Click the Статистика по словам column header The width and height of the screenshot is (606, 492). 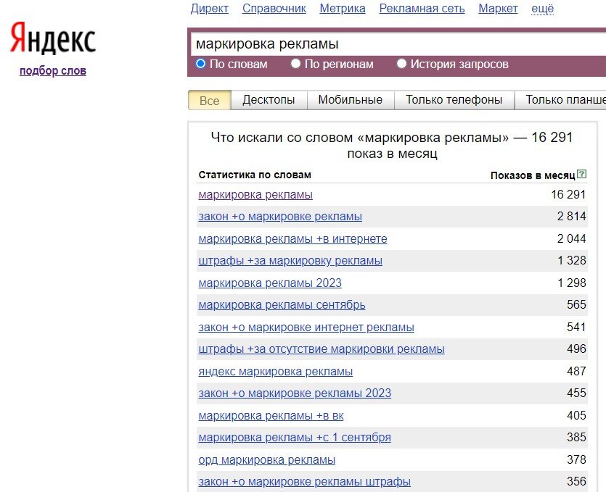coord(255,175)
